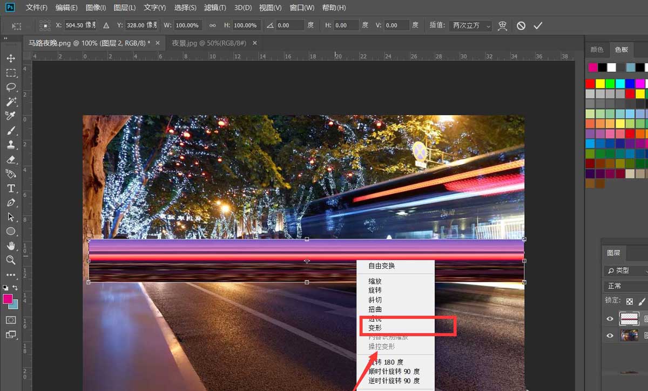Open the 图像(I) menu
This screenshot has width=648, height=391.
point(96,8)
